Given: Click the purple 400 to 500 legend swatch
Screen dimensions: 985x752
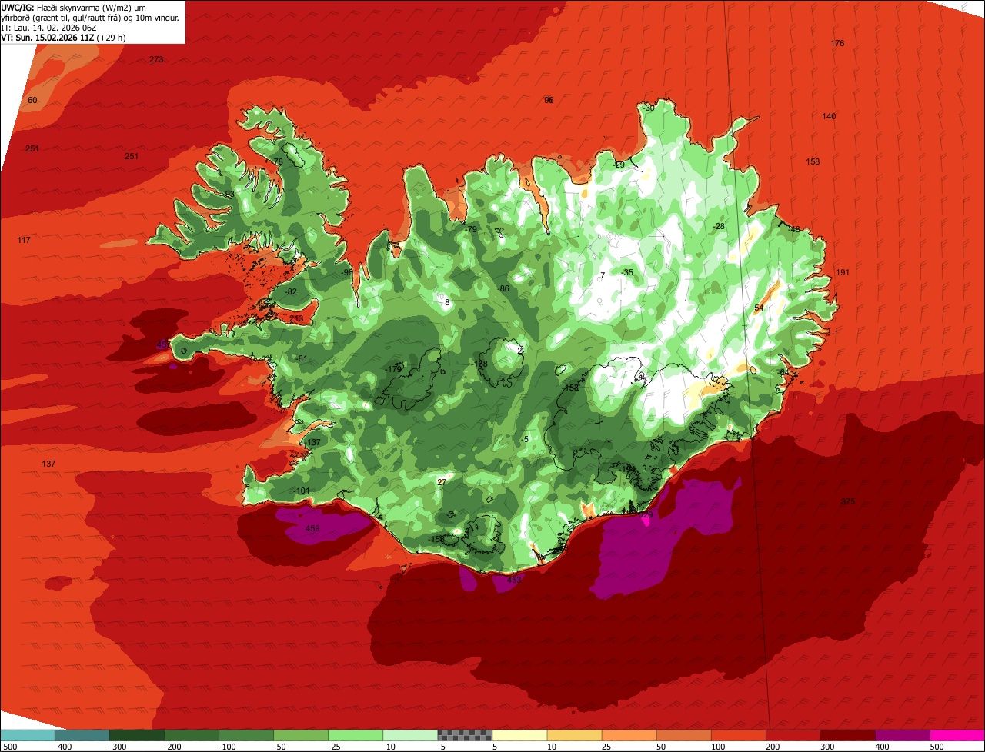Looking at the screenshot, I should 903,735.
